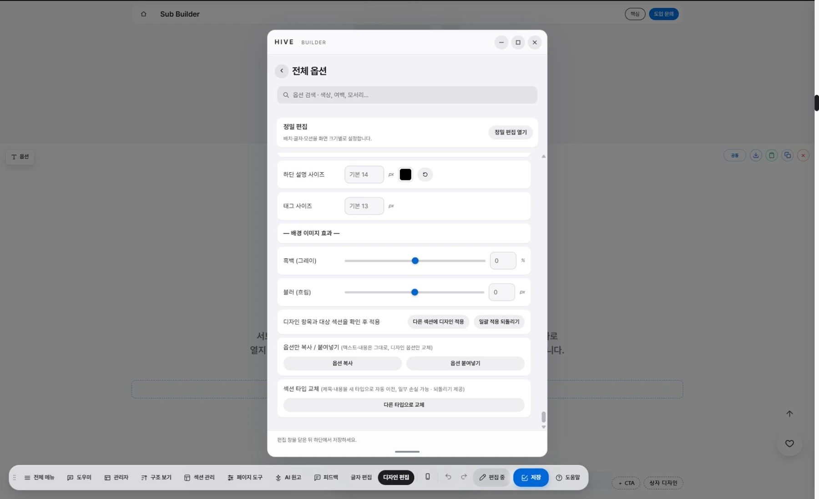The width and height of the screenshot is (819, 499).
Task: Delete the section with the red X icon
Action: (803, 155)
